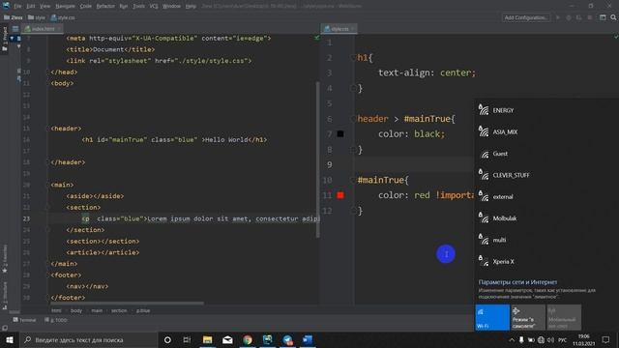Image resolution: width=619 pixels, height=348 pixels.
Task: Click the style.css breadcrumb in navigation bar
Action: 63,17
